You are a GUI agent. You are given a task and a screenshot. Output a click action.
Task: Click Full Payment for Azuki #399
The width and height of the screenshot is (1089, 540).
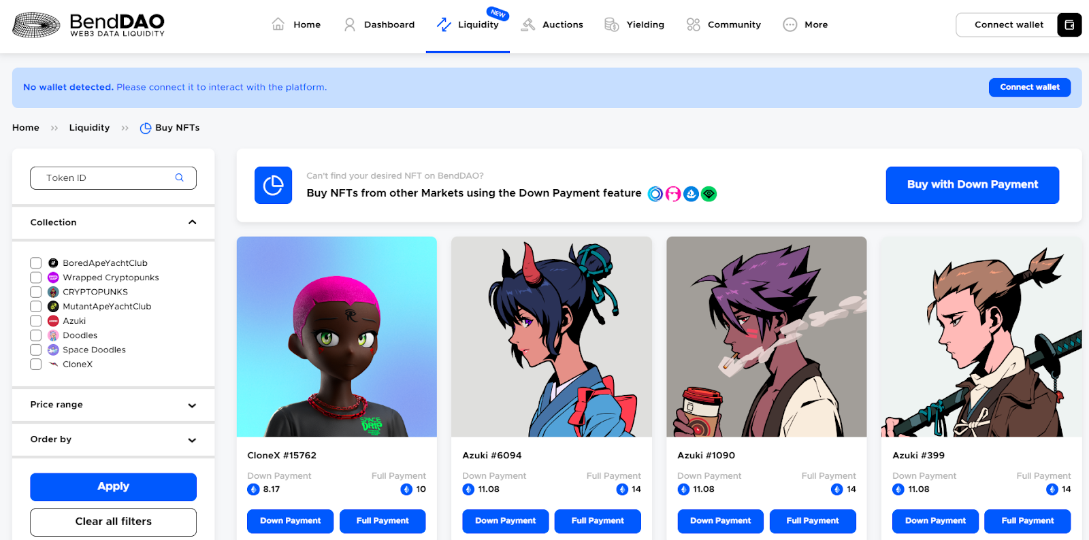pos(1028,521)
